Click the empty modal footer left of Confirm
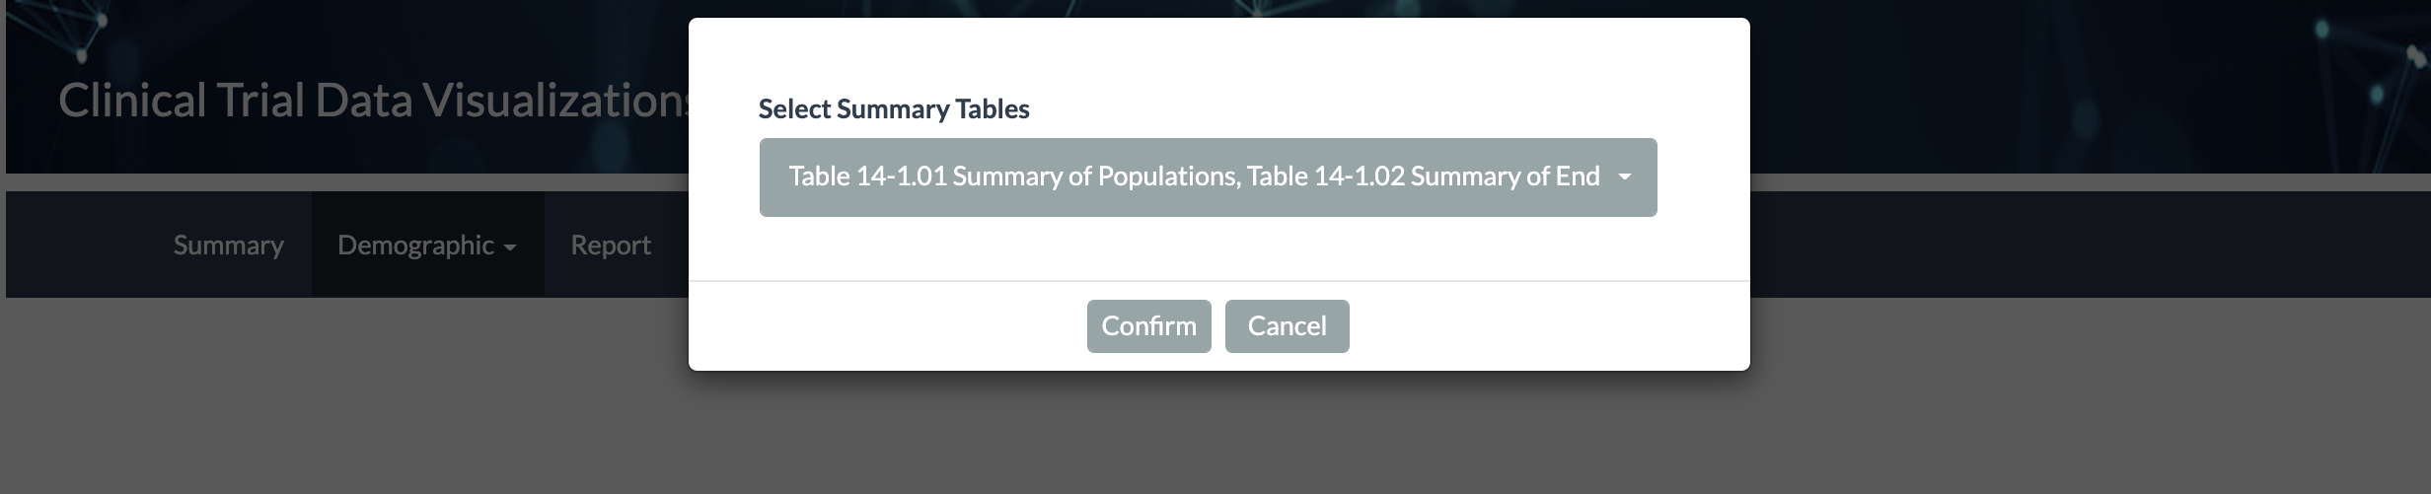This screenshot has height=494, width=2431. [x=888, y=326]
